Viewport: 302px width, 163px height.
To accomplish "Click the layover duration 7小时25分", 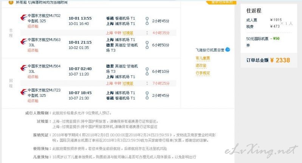I will click(161, 84).
